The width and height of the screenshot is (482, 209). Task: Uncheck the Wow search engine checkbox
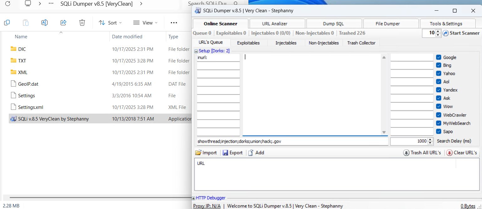coord(439,106)
